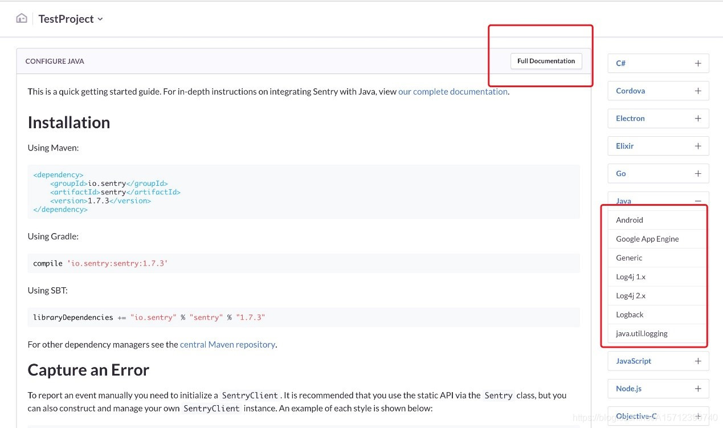Expand the Electron platform section
The image size is (723, 428).
[698, 119]
